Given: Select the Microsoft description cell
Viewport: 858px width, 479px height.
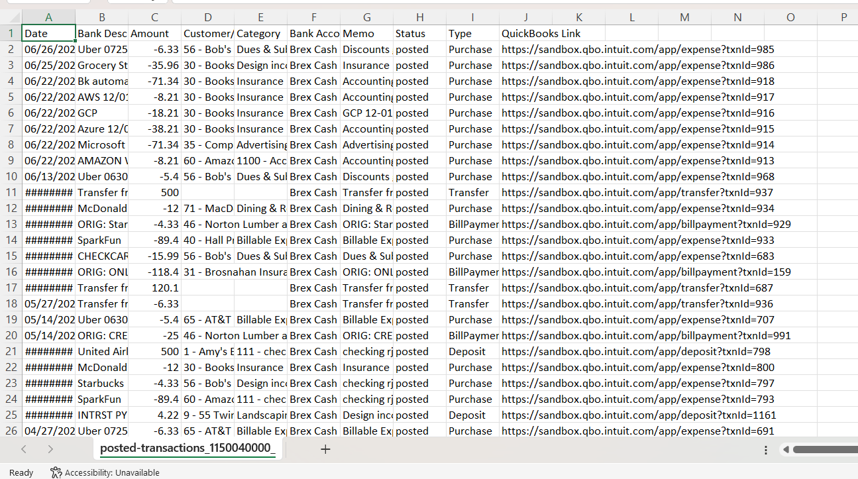Looking at the screenshot, I should (x=101, y=144).
